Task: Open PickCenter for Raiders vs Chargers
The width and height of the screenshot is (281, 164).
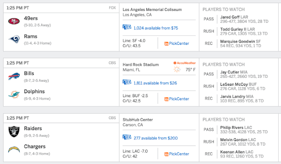Action: tap(177, 154)
